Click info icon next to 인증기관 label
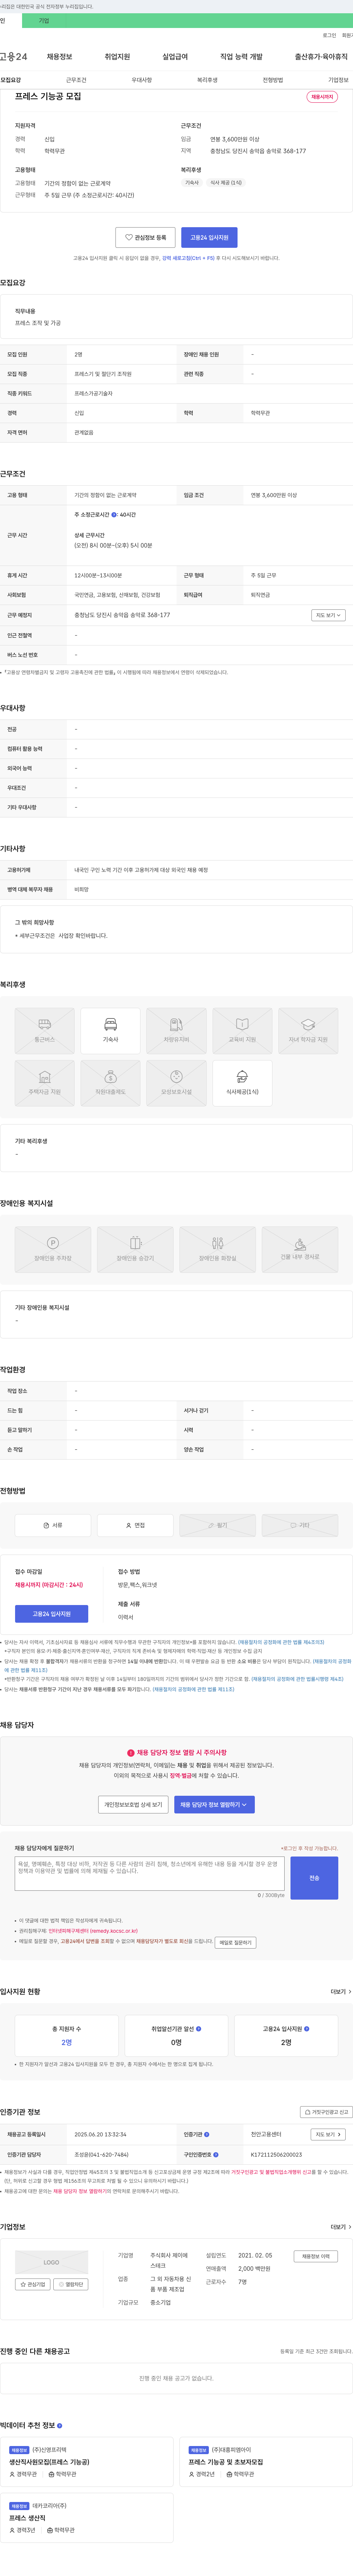Image resolution: width=353 pixels, height=2576 pixels. [x=207, y=2134]
